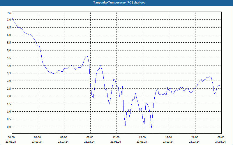Click the '5,5' y-axis value
Viewport: 233px width, 145px height.
[x=9, y=42]
